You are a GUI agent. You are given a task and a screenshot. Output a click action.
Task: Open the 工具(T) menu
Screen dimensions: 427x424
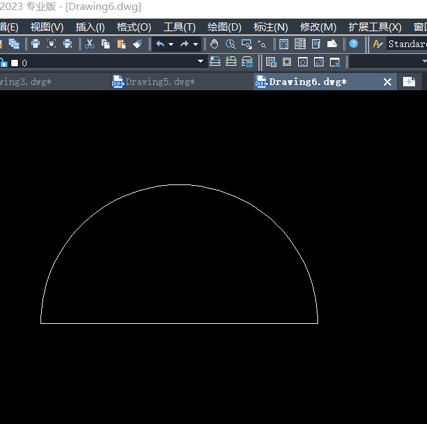click(179, 27)
